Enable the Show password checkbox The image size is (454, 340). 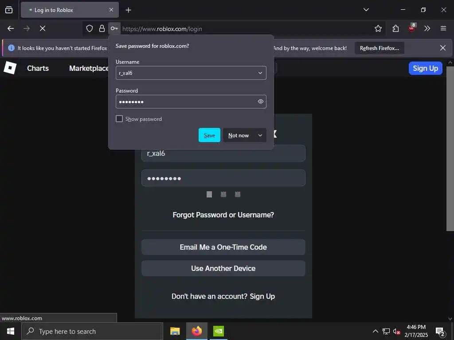119,119
